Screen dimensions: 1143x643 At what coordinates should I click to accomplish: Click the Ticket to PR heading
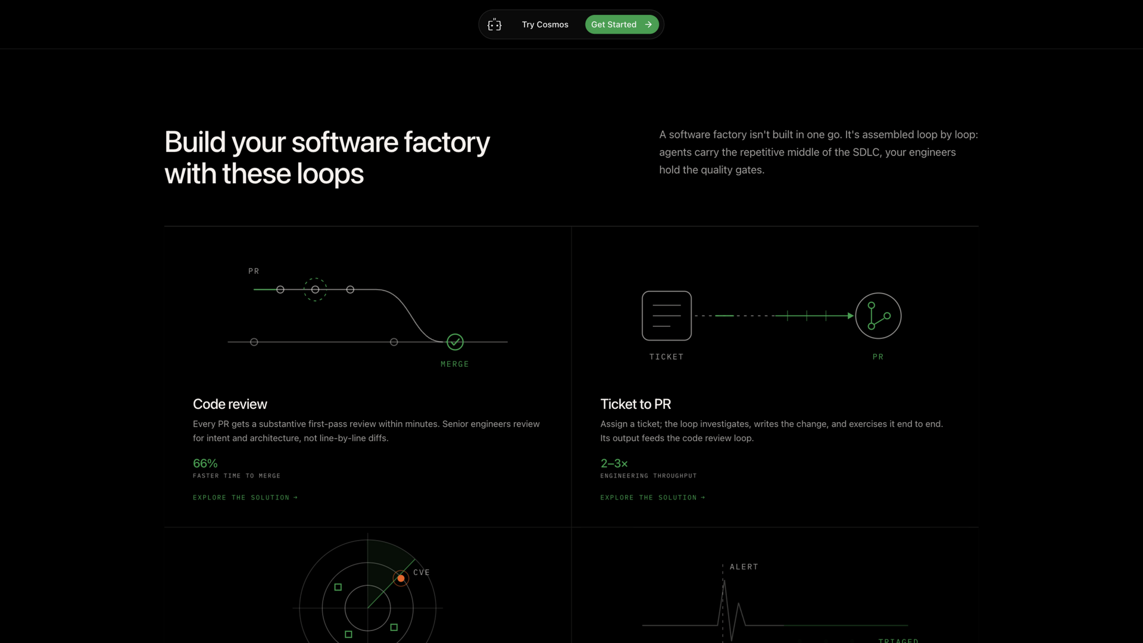[635, 404]
